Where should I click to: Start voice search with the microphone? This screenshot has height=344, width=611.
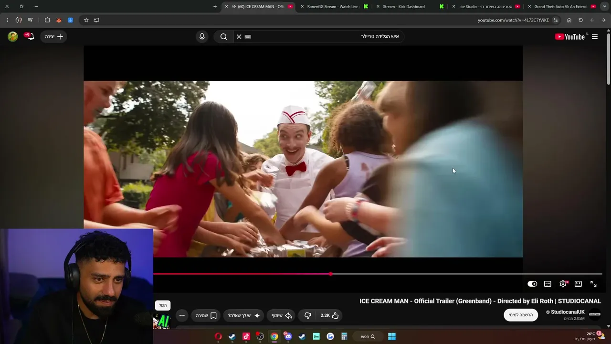pyautogui.click(x=202, y=37)
